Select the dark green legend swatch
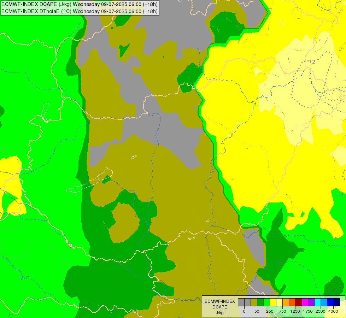 (x=260, y=302)
